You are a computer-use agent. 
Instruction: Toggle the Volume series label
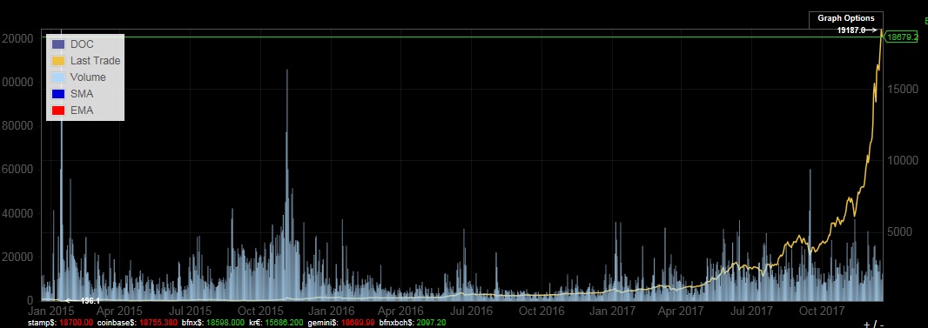[88, 77]
